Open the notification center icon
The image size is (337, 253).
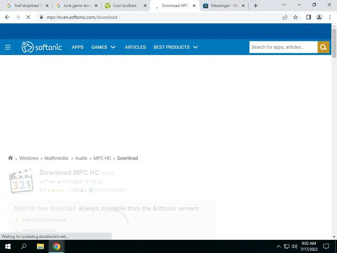click(x=326, y=246)
